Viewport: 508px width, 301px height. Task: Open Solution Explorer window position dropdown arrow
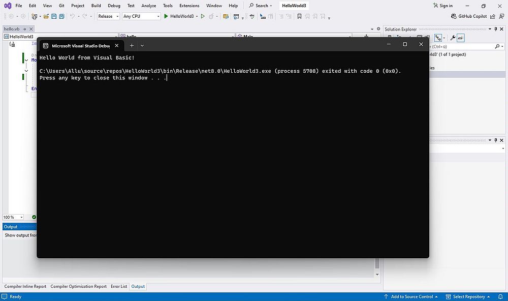(x=490, y=29)
